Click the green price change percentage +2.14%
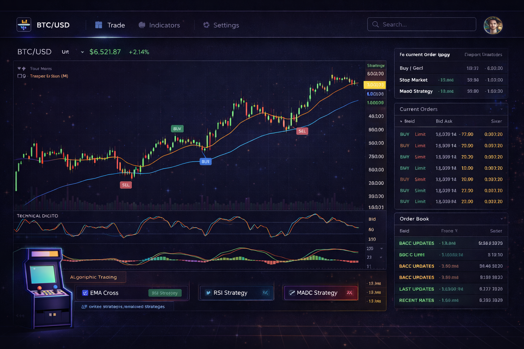Image resolution: width=524 pixels, height=349 pixels. click(x=139, y=52)
